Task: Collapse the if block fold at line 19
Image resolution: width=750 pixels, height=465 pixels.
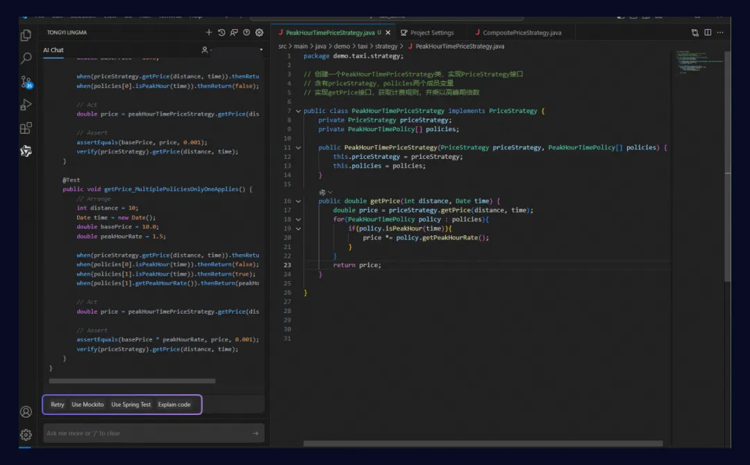Action: point(298,228)
